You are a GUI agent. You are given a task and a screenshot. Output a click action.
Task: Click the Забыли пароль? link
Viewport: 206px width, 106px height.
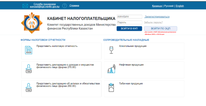153,22
